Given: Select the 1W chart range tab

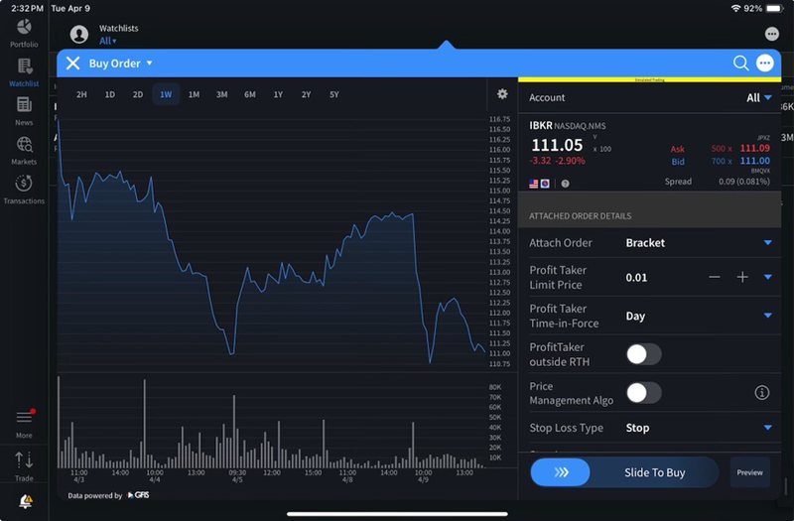Looking at the screenshot, I should click(x=166, y=94).
